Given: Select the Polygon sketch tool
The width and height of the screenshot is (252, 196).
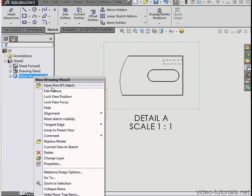Looking at the screenshot, I should tap(34, 22).
